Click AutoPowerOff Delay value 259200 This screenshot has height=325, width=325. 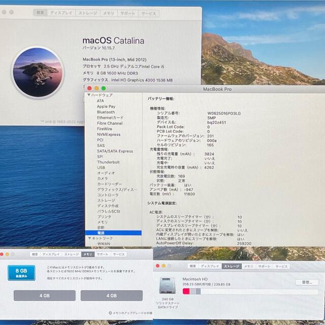[244, 244]
